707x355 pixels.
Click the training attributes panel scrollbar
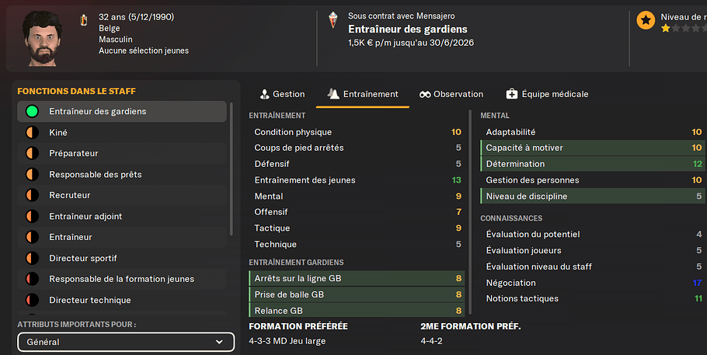[x=470, y=212]
